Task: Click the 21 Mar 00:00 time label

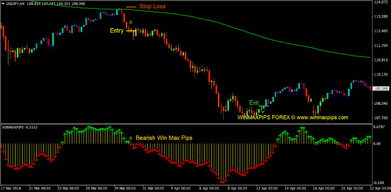Action: [x=40, y=189]
